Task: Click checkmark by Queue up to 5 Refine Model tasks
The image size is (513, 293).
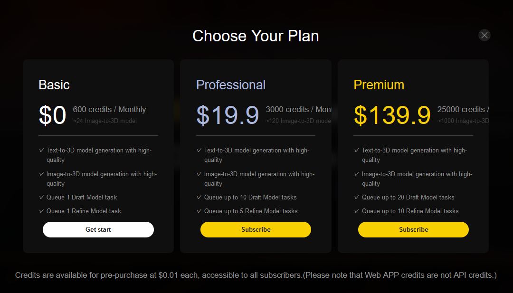Action: pos(199,211)
